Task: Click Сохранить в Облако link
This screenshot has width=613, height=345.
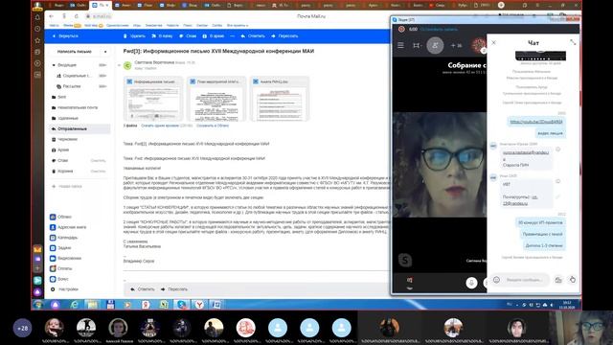Action: [x=213, y=126]
